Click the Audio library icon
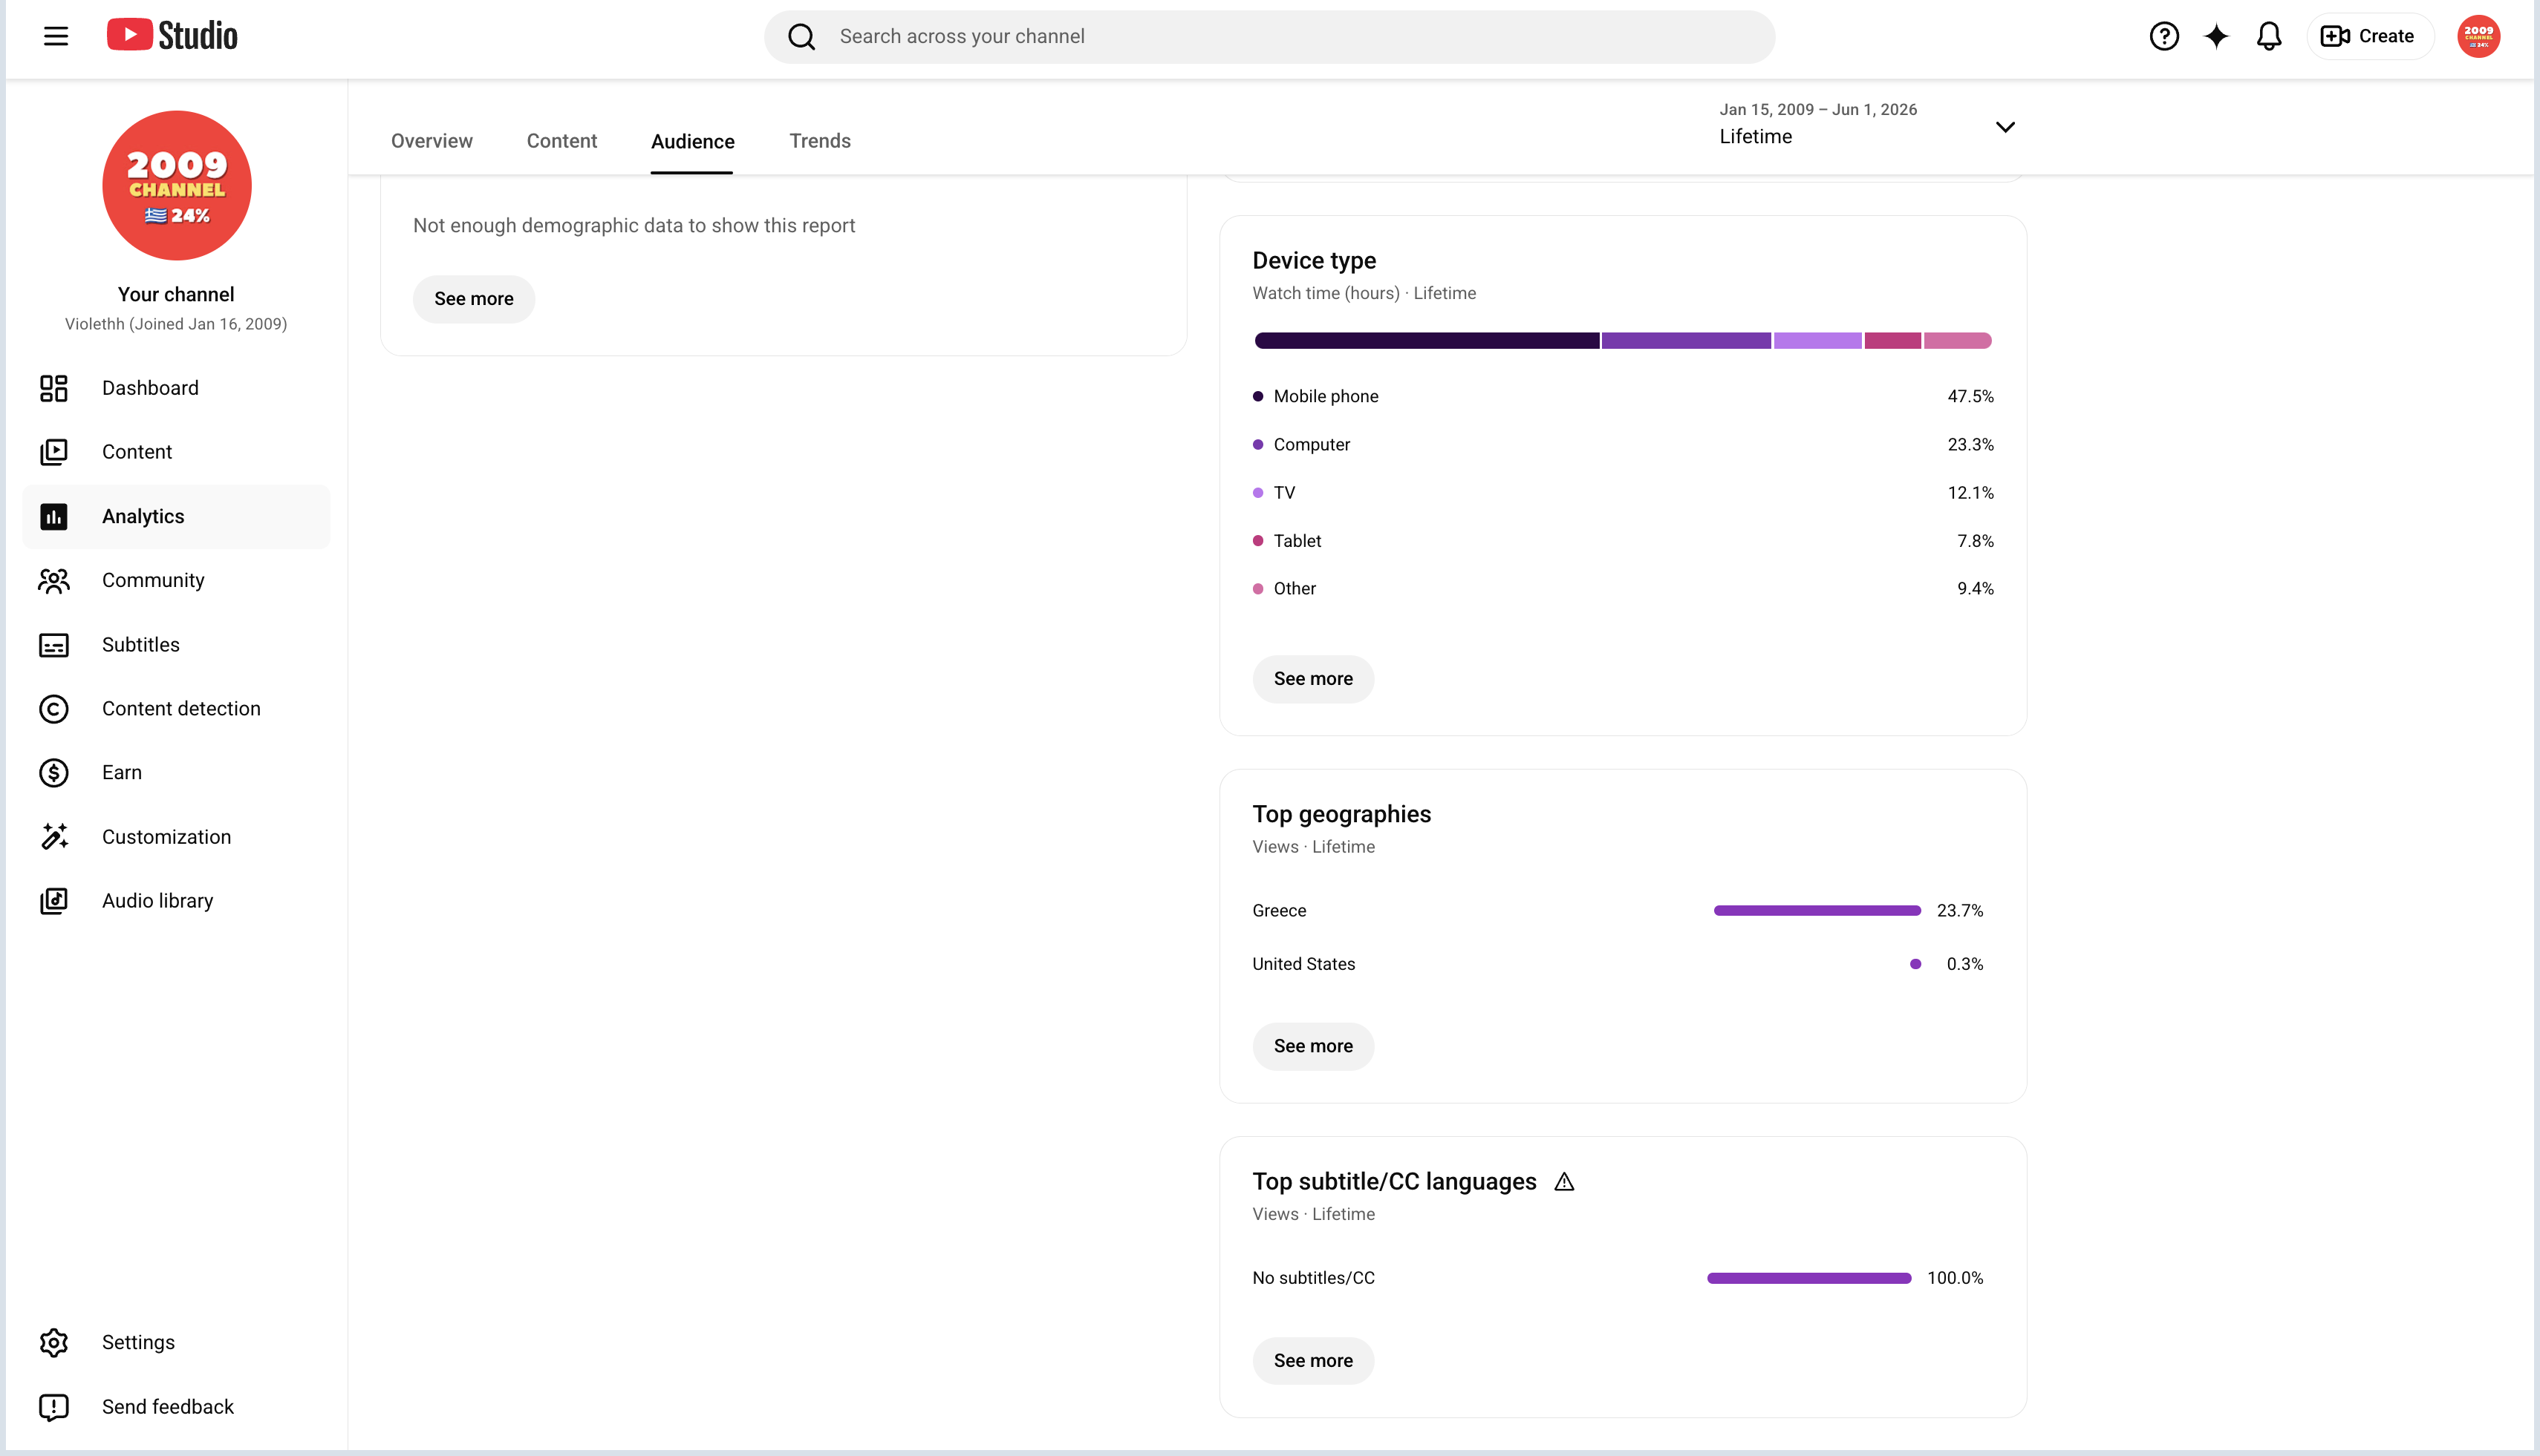Viewport: 2540px width, 1456px height. [x=54, y=901]
